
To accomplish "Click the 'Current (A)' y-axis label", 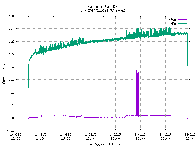I will (x=4, y=73).
